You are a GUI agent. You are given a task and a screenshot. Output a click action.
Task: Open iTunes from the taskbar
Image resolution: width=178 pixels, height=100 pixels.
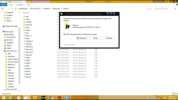tap(19, 98)
